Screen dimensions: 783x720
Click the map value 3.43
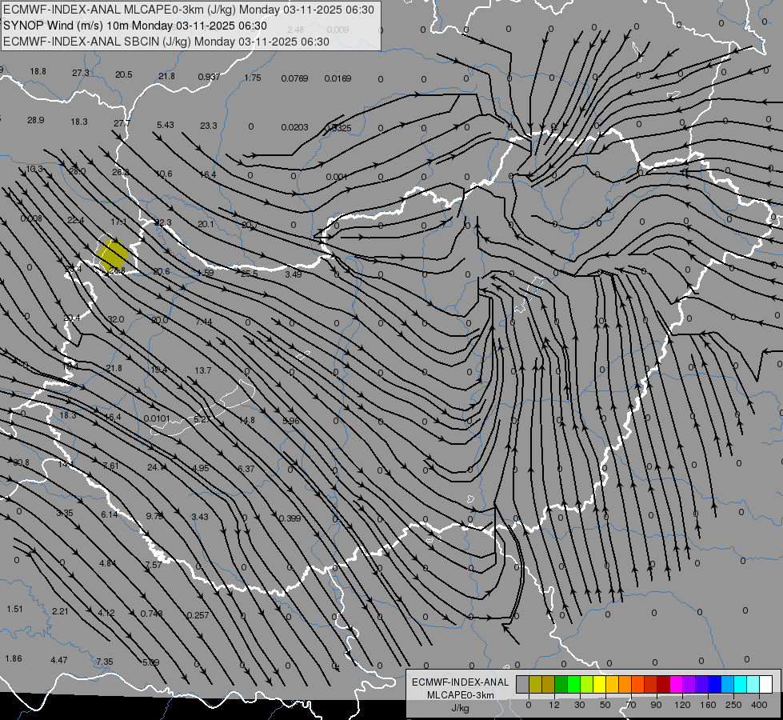200,517
